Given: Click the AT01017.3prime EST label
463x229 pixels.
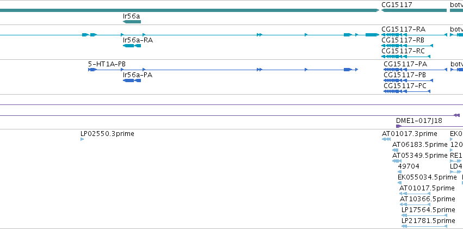Looking at the screenshot, I should point(410,134).
